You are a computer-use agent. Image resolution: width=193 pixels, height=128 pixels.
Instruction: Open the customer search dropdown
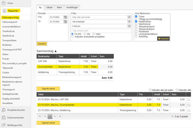[x=129, y=17]
